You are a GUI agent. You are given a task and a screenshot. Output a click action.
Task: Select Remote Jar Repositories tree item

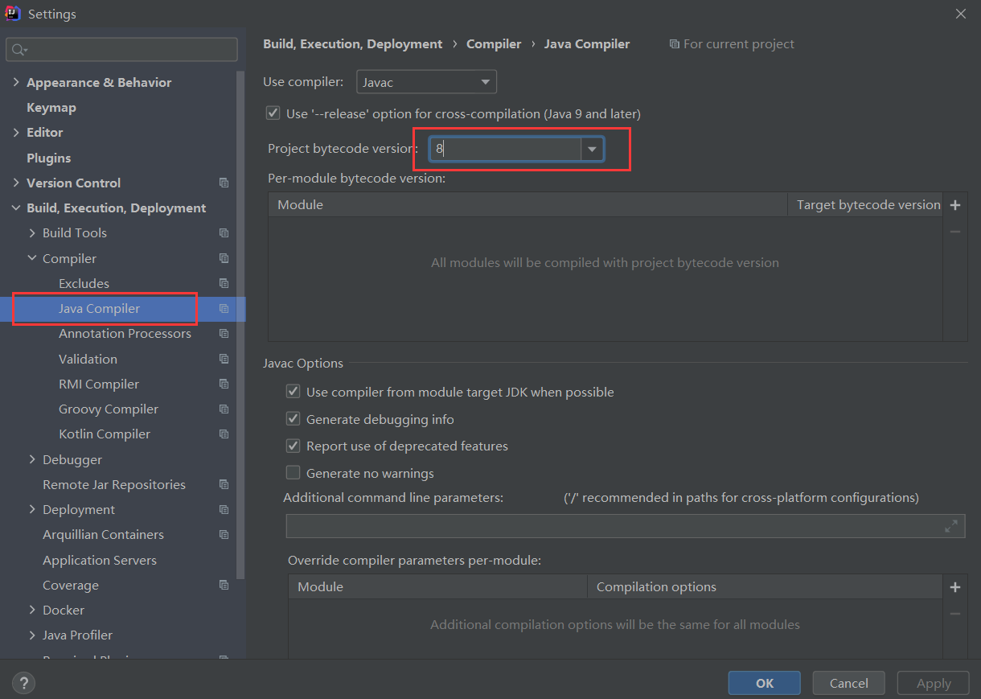(x=114, y=484)
